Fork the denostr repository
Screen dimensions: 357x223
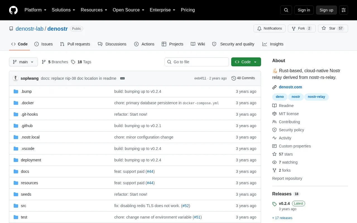pos(302,28)
